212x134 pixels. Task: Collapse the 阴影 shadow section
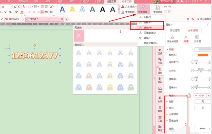click(x=167, y=49)
